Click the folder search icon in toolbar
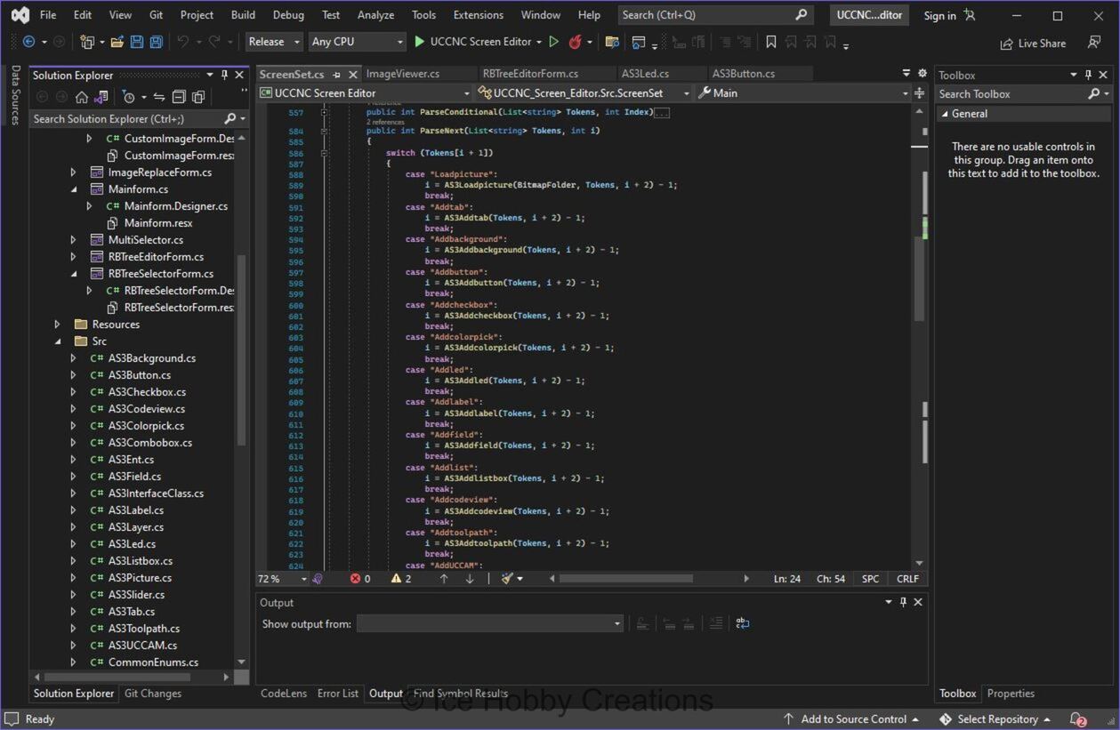 click(x=612, y=42)
